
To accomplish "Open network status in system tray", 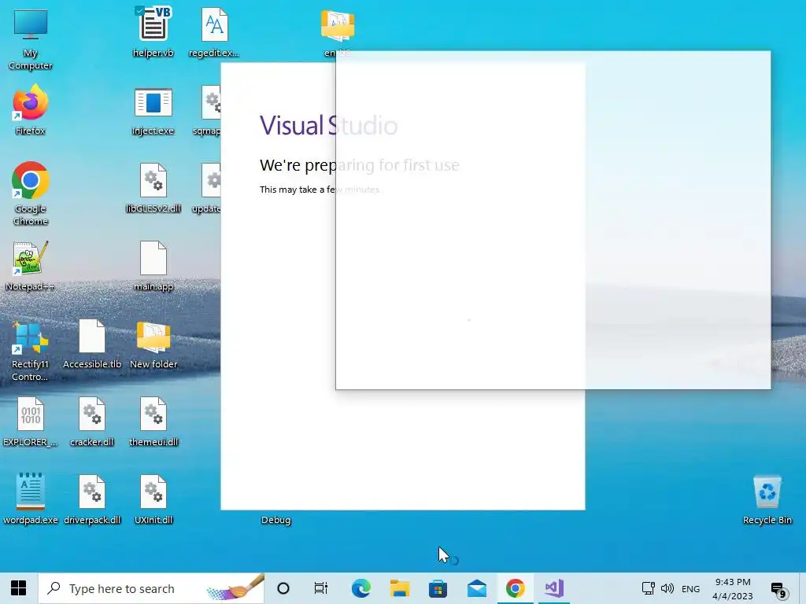I will (x=649, y=588).
